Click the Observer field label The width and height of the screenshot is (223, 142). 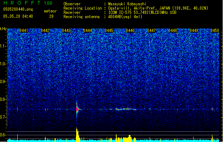tap(72, 4)
